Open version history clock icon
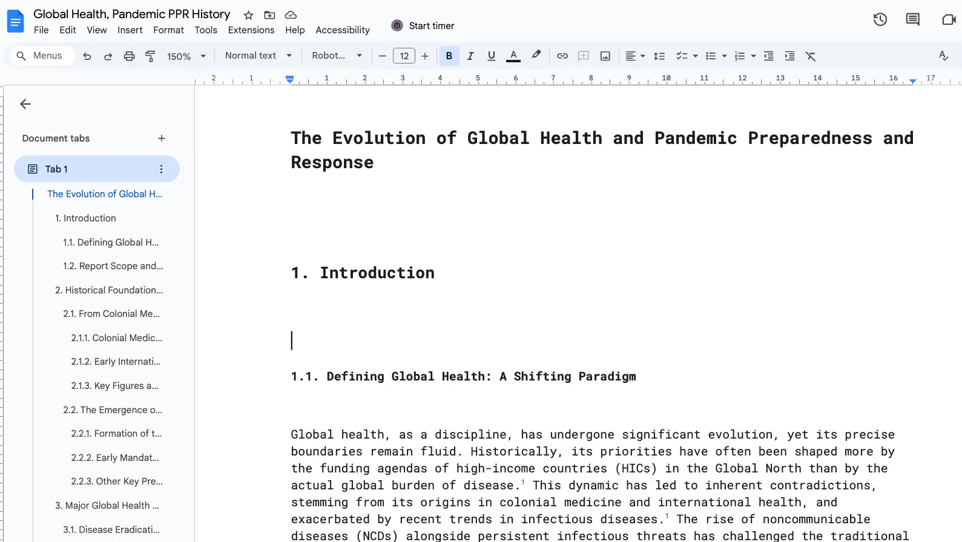962x542 pixels. (x=880, y=20)
